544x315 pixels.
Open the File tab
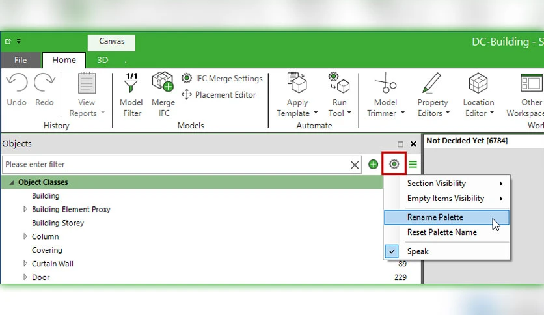20,60
